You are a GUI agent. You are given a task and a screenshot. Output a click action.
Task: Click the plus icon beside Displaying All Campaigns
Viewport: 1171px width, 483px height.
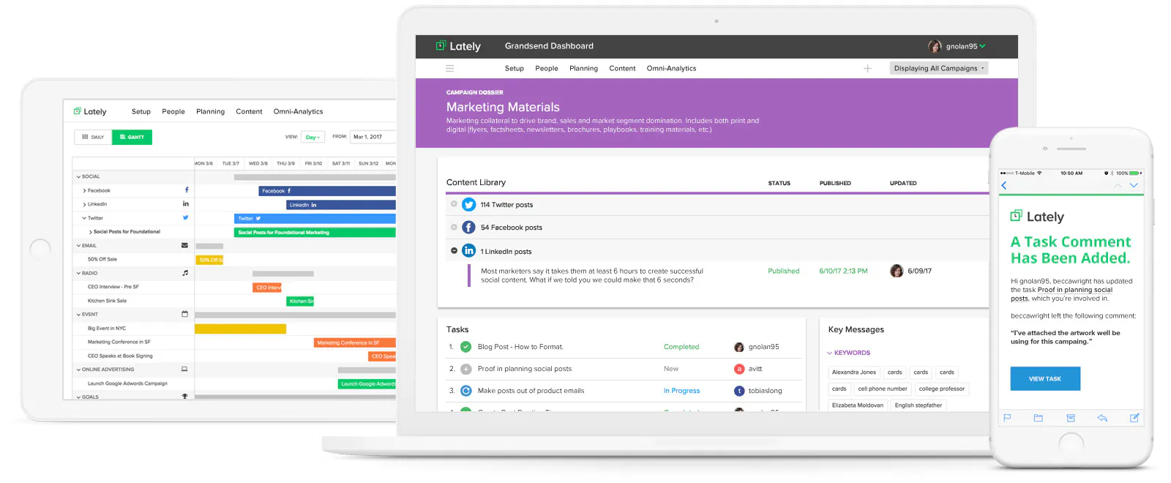tap(867, 68)
